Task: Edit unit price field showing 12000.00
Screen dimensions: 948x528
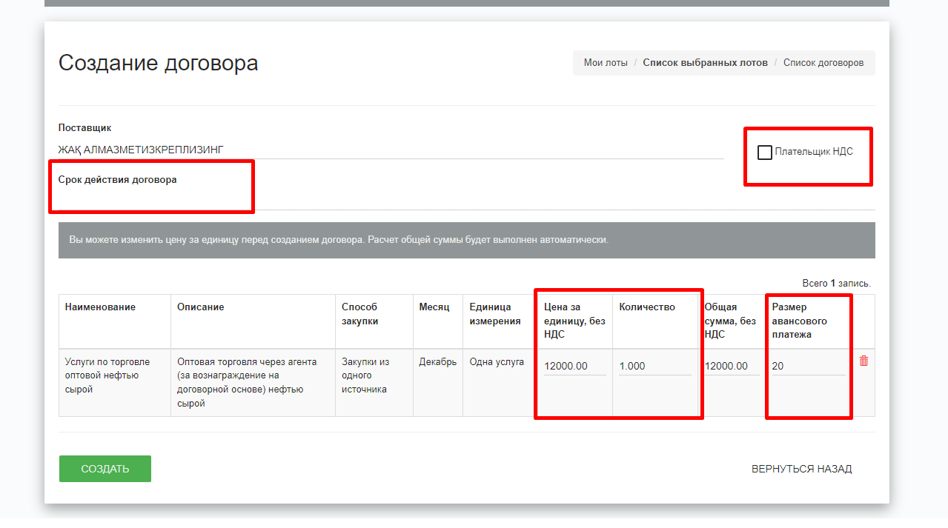Action: pos(574,366)
